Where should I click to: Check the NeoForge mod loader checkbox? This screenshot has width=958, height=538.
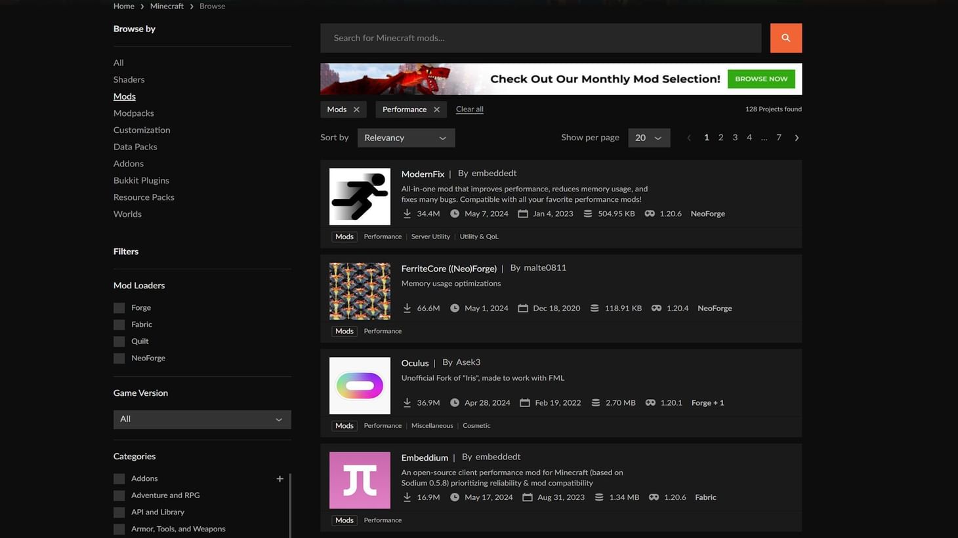click(119, 358)
